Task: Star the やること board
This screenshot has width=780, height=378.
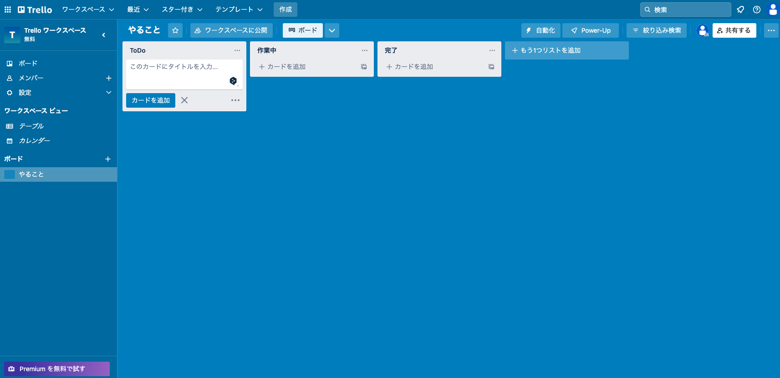Action: (175, 30)
